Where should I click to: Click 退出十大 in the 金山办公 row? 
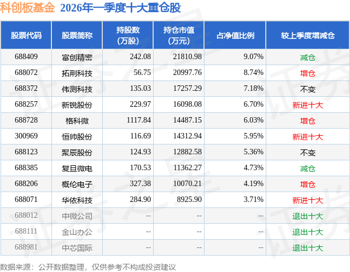[x=308, y=232]
